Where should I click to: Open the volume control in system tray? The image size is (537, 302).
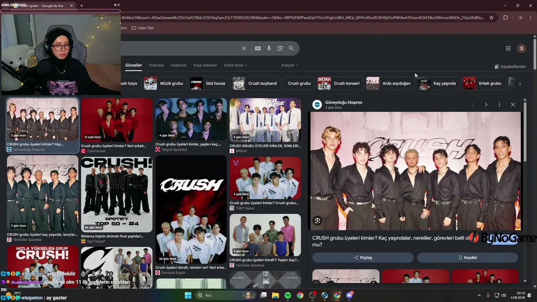[504, 295]
